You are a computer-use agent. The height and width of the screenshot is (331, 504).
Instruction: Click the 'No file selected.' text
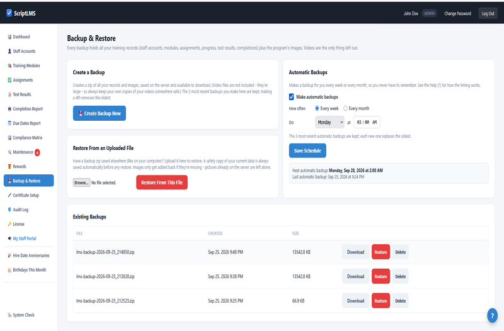pos(103,182)
